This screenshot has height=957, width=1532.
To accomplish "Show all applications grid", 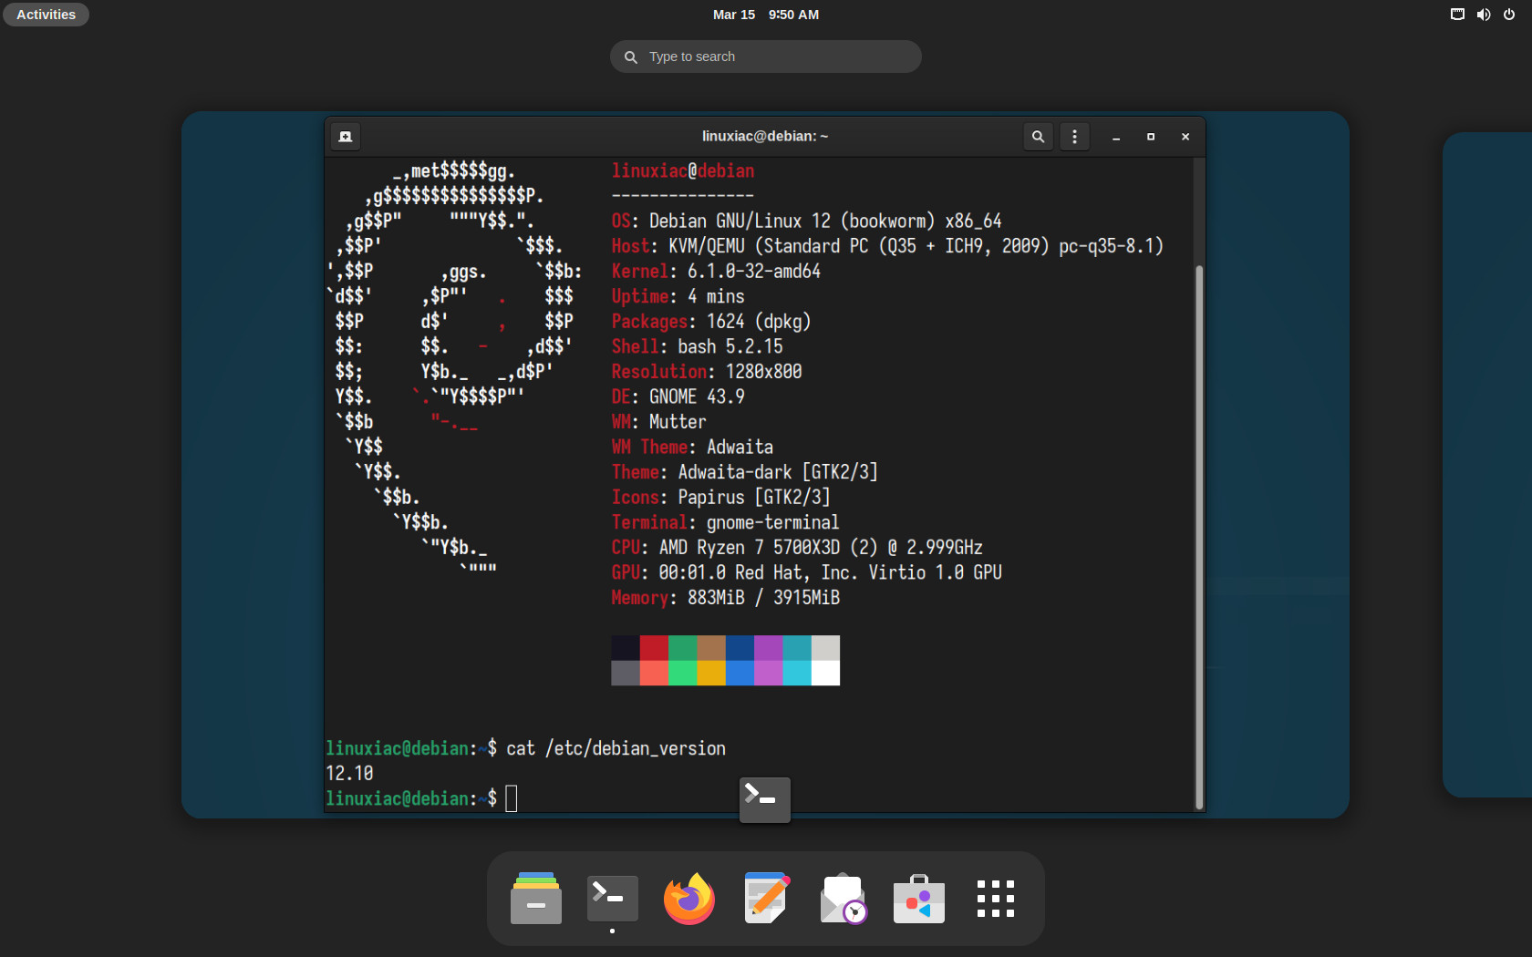I will pos(995,899).
